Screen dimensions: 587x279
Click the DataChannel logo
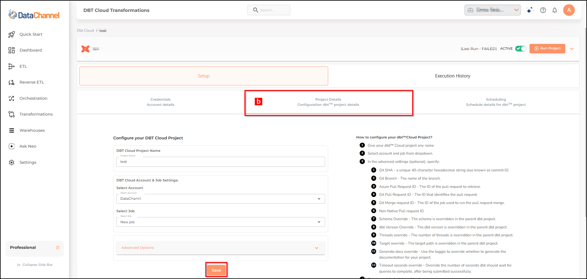pos(34,15)
